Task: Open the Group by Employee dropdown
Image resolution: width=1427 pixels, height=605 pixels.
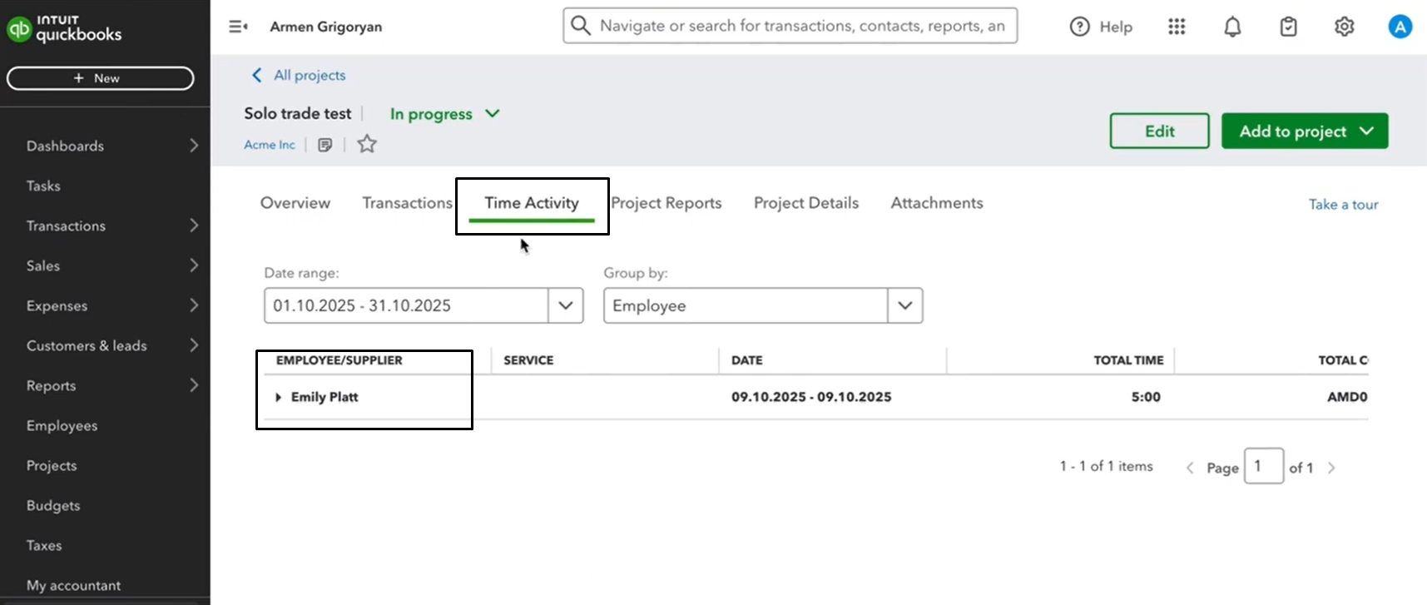Action: click(904, 305)
